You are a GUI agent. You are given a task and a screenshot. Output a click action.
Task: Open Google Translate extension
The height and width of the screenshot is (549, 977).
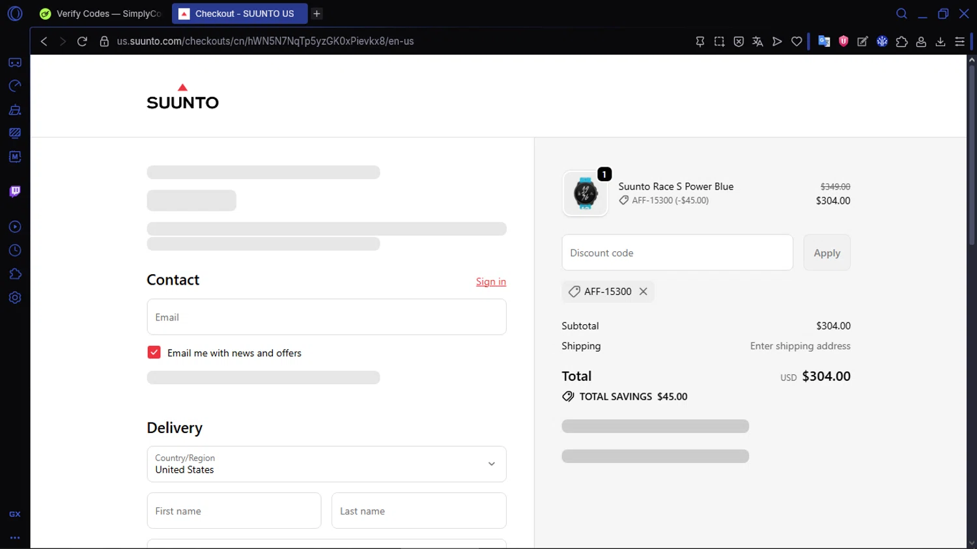pos(825,41)
